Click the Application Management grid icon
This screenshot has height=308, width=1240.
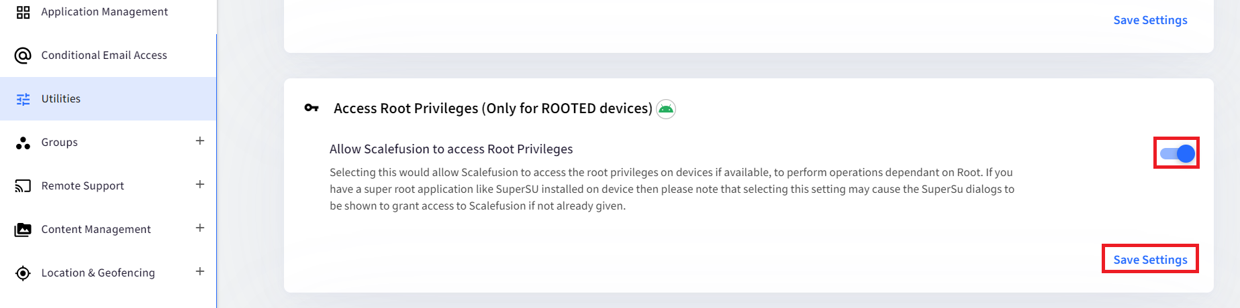tap(23, 12)
